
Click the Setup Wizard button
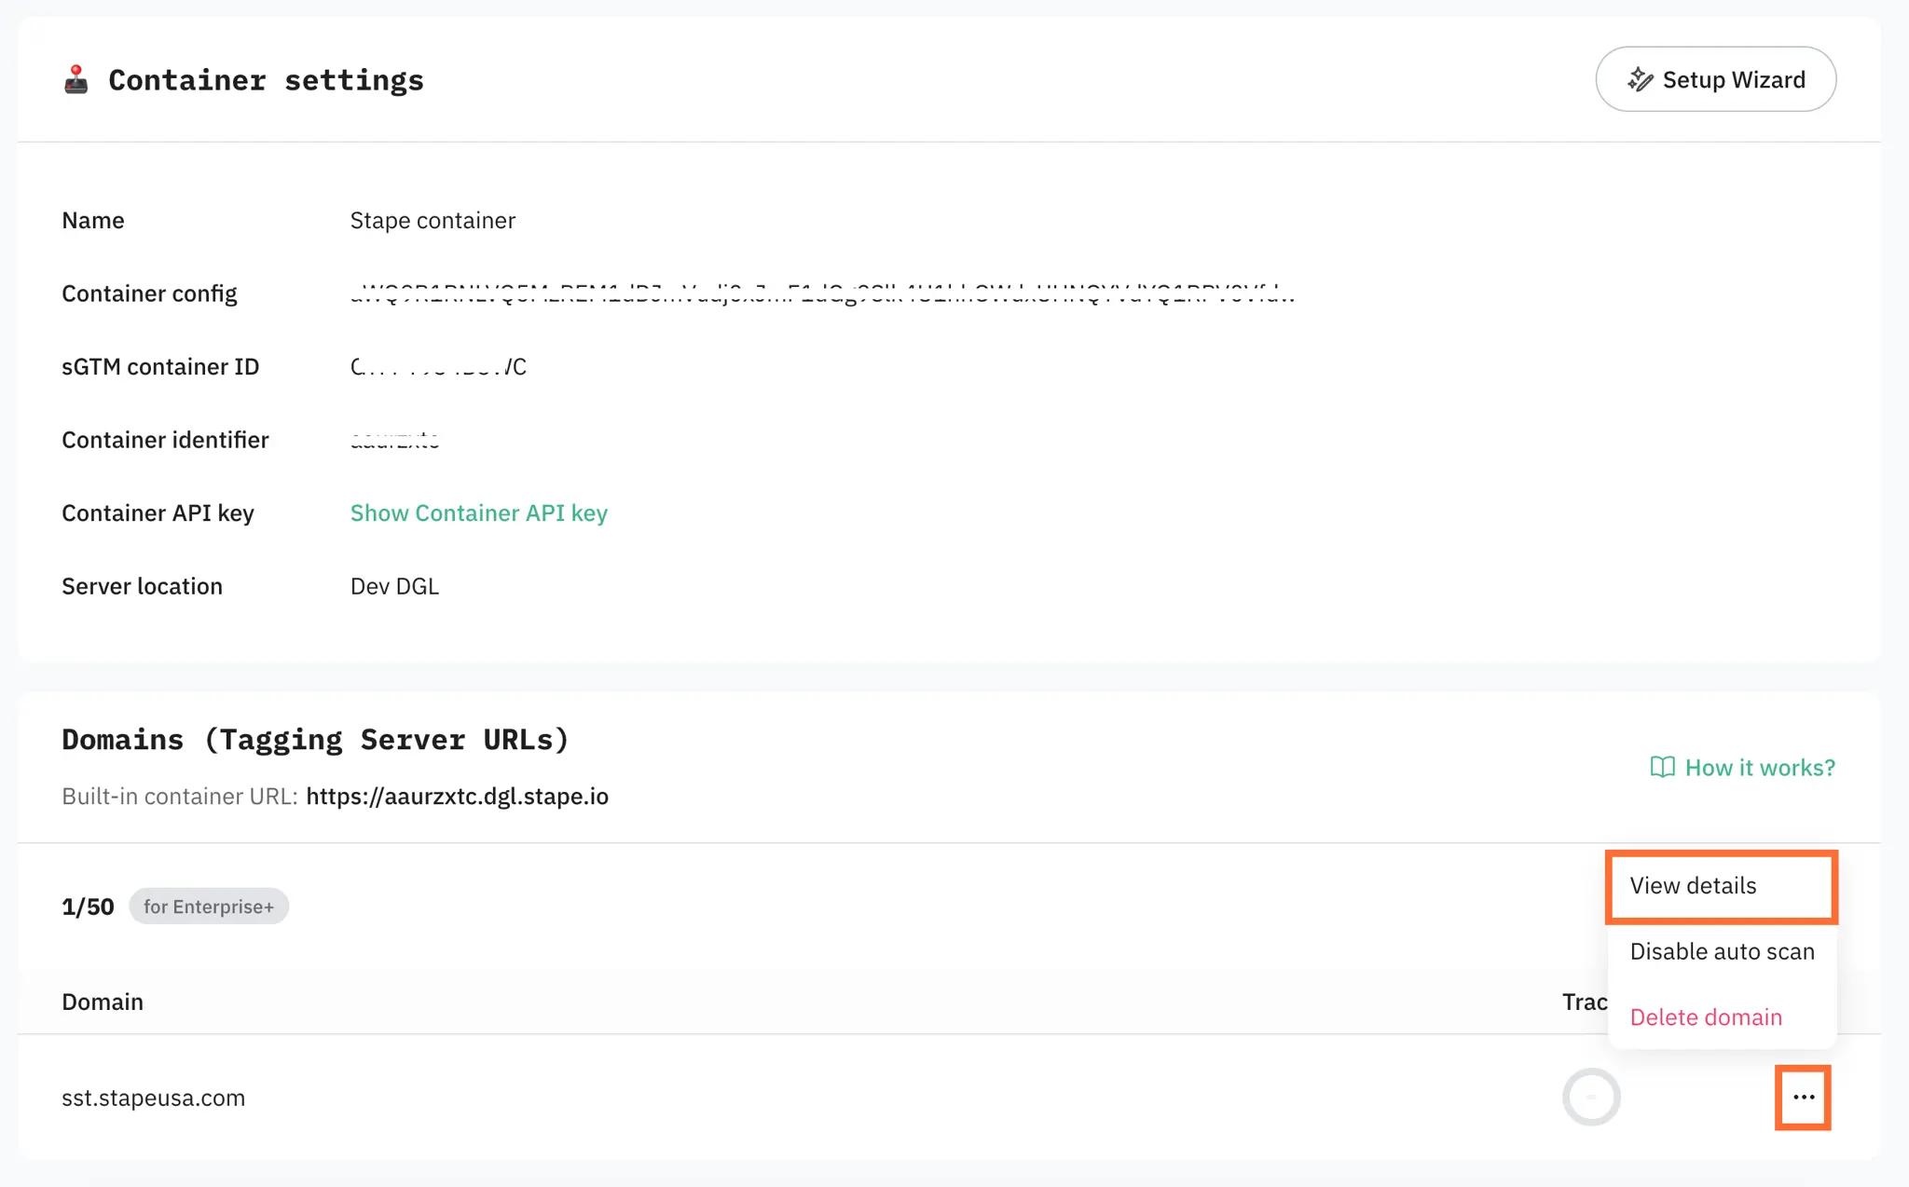[1715, 79]
